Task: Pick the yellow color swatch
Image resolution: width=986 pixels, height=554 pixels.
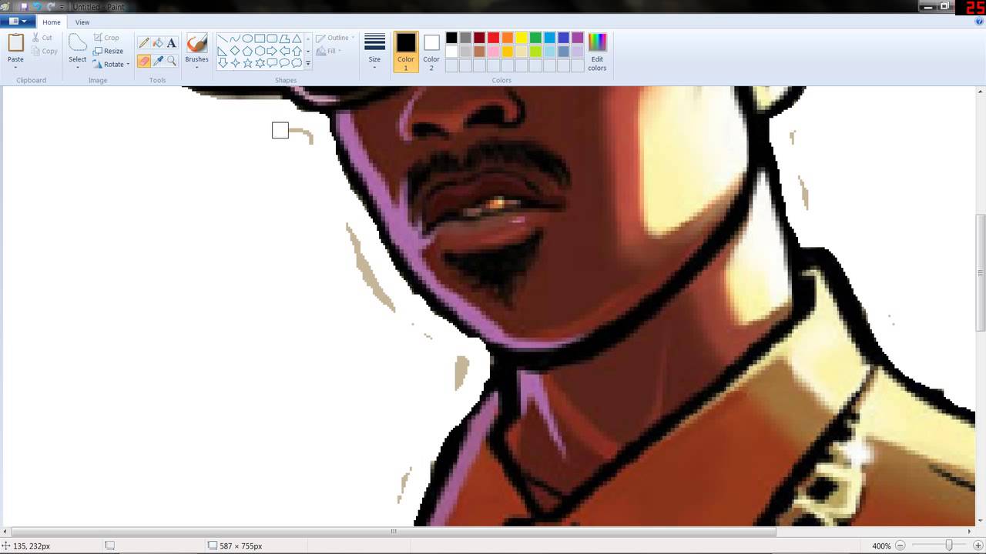Action: tap(522, 38)
